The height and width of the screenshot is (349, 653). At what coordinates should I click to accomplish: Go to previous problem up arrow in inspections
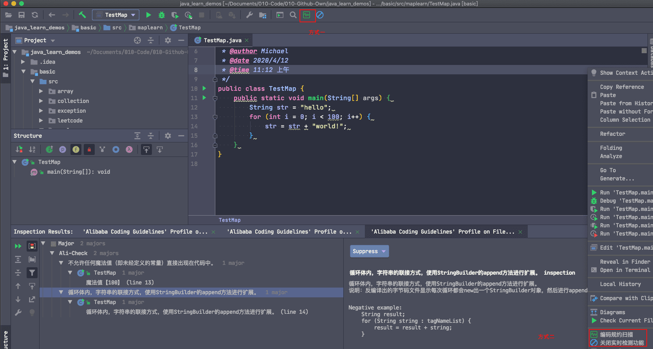tap(18, 286)
